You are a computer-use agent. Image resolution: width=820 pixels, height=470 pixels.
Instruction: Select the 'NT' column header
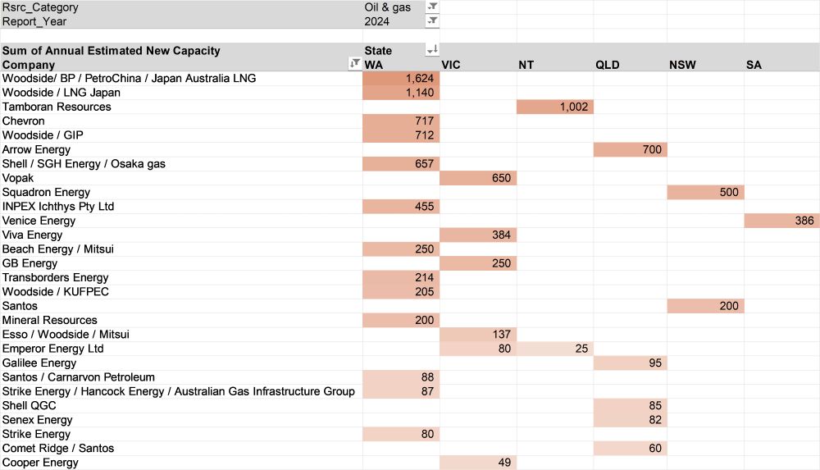[555, 64]
